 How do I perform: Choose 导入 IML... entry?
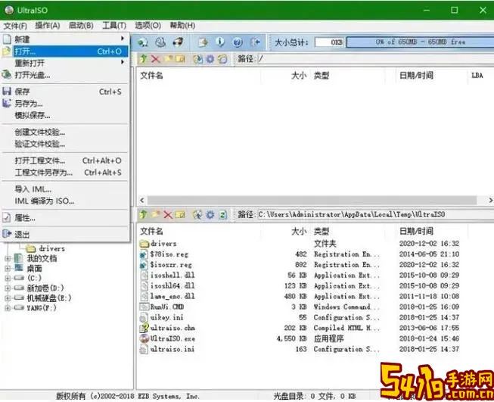coord(65,189)
